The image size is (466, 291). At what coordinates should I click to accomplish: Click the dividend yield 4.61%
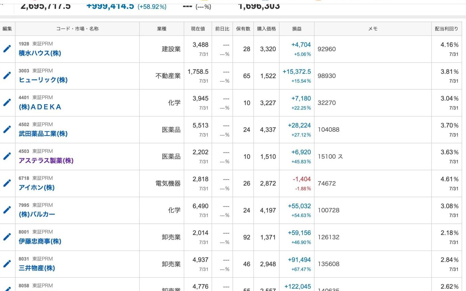click(450, 179)
